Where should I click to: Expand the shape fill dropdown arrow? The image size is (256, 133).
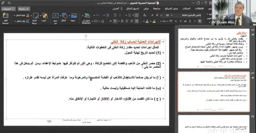point(14,15)
